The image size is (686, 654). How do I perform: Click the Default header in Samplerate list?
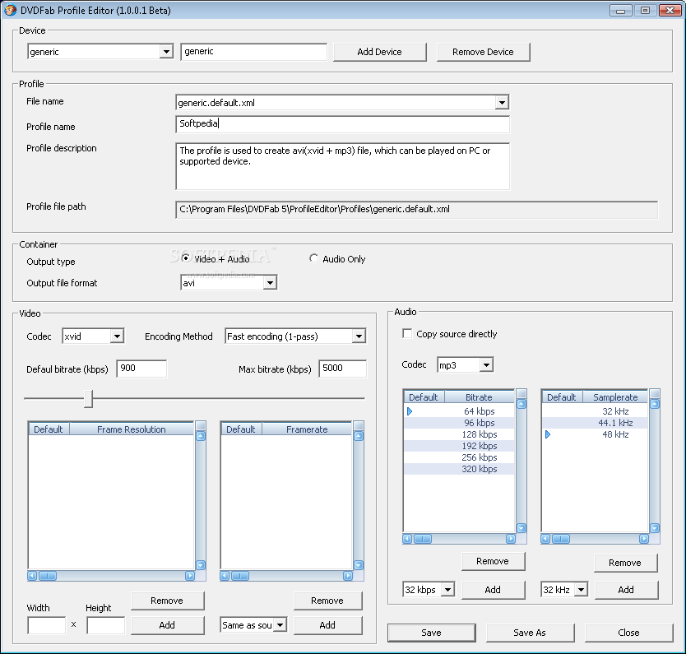click(562, 397)
